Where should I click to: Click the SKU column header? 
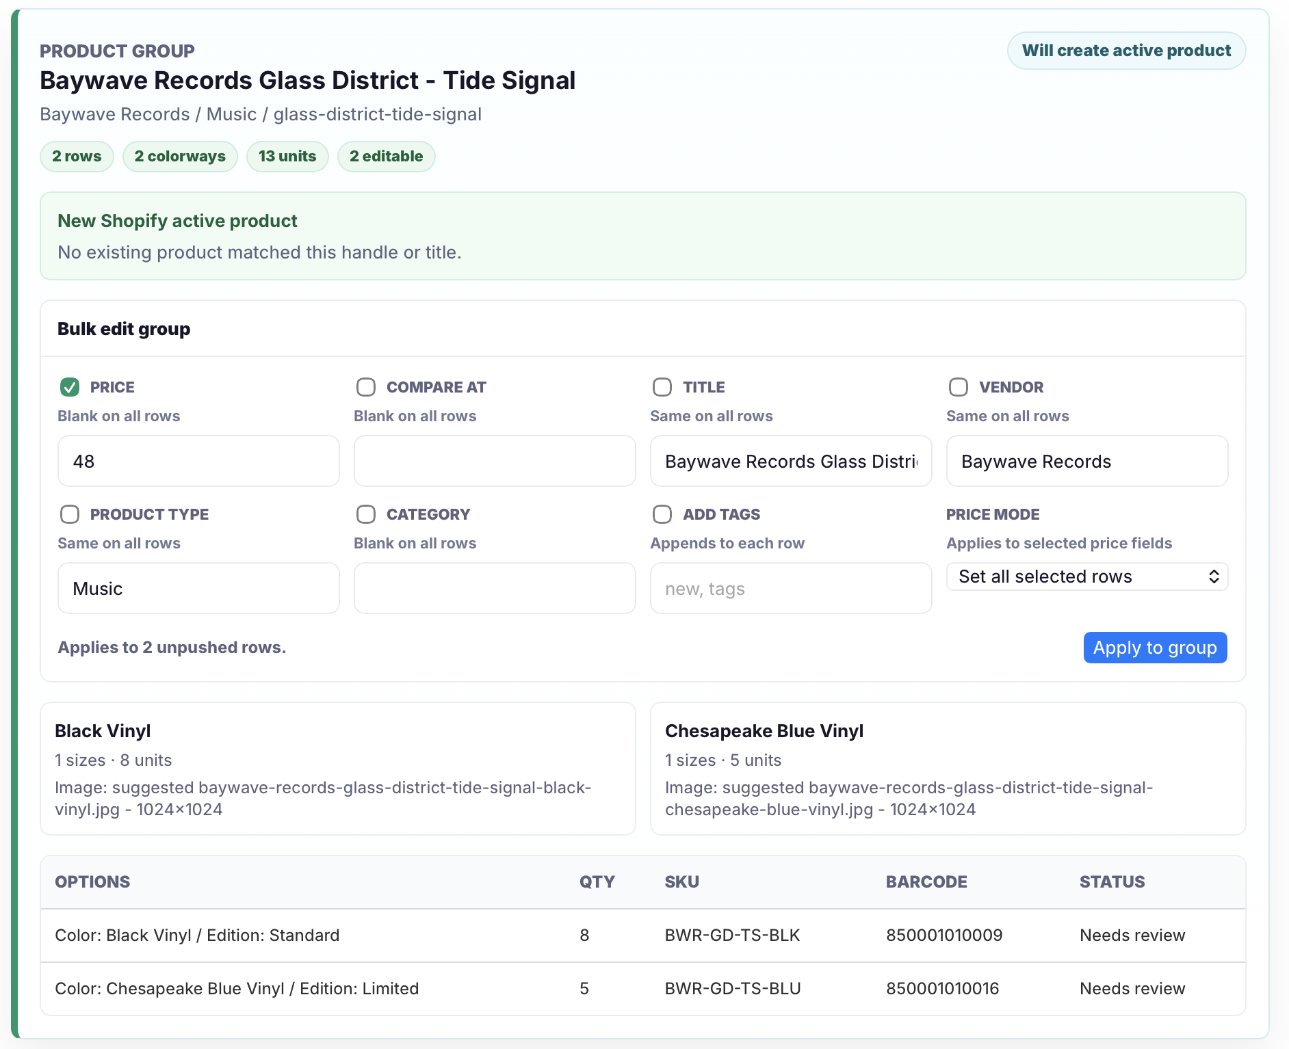coord(682,882)
